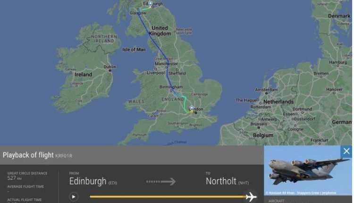Click the route arrow between airports
Screen dimensions: 354x203
(161, 182)
